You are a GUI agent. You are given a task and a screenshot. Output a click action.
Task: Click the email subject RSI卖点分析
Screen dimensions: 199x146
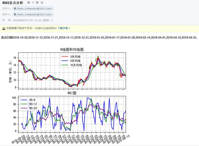point(13,3)
